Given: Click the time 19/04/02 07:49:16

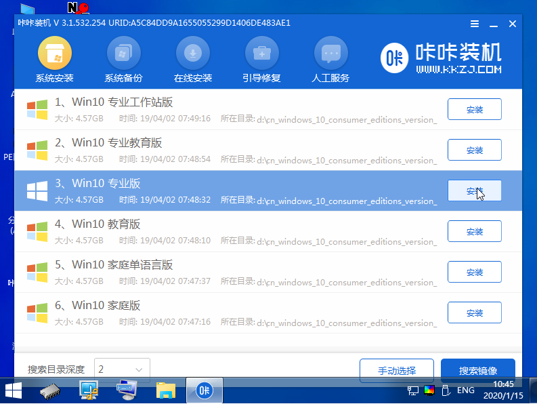Looking at the screenshot, I should (x=175, y=119).
